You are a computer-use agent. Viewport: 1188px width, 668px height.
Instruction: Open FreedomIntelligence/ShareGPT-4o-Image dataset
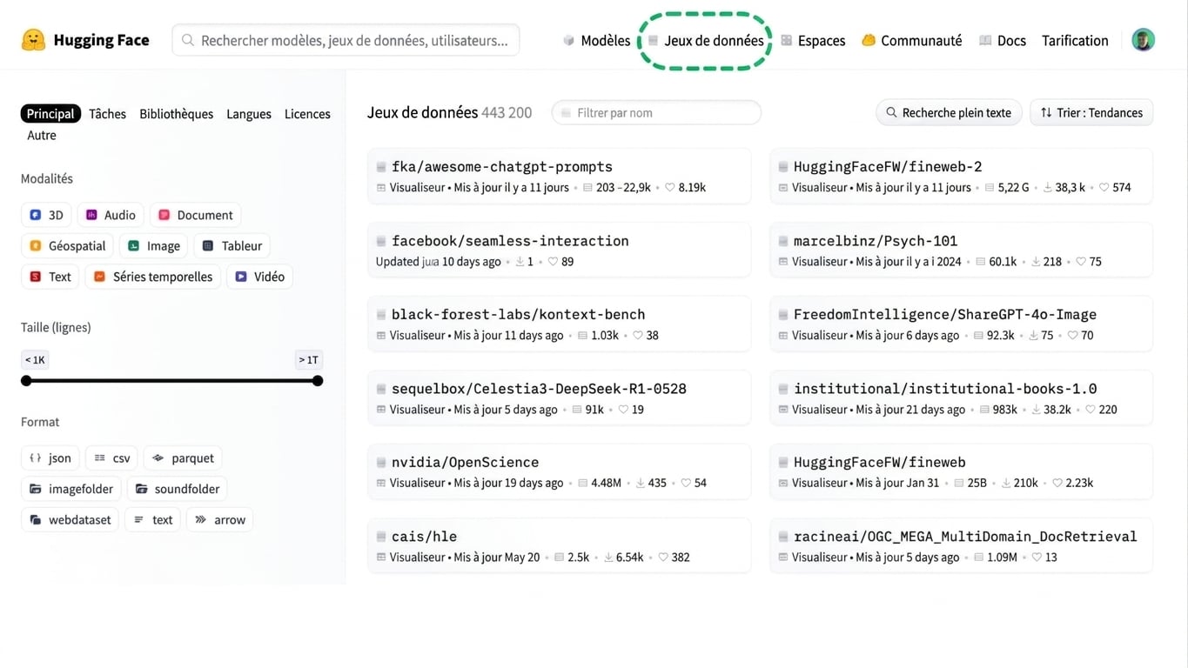(961, 324)
